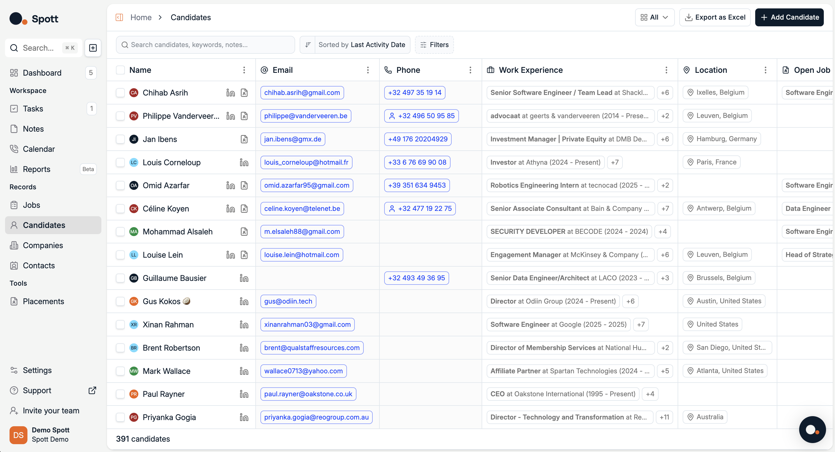Open the All view dropdown
The image size is (835, 452).
654,17
